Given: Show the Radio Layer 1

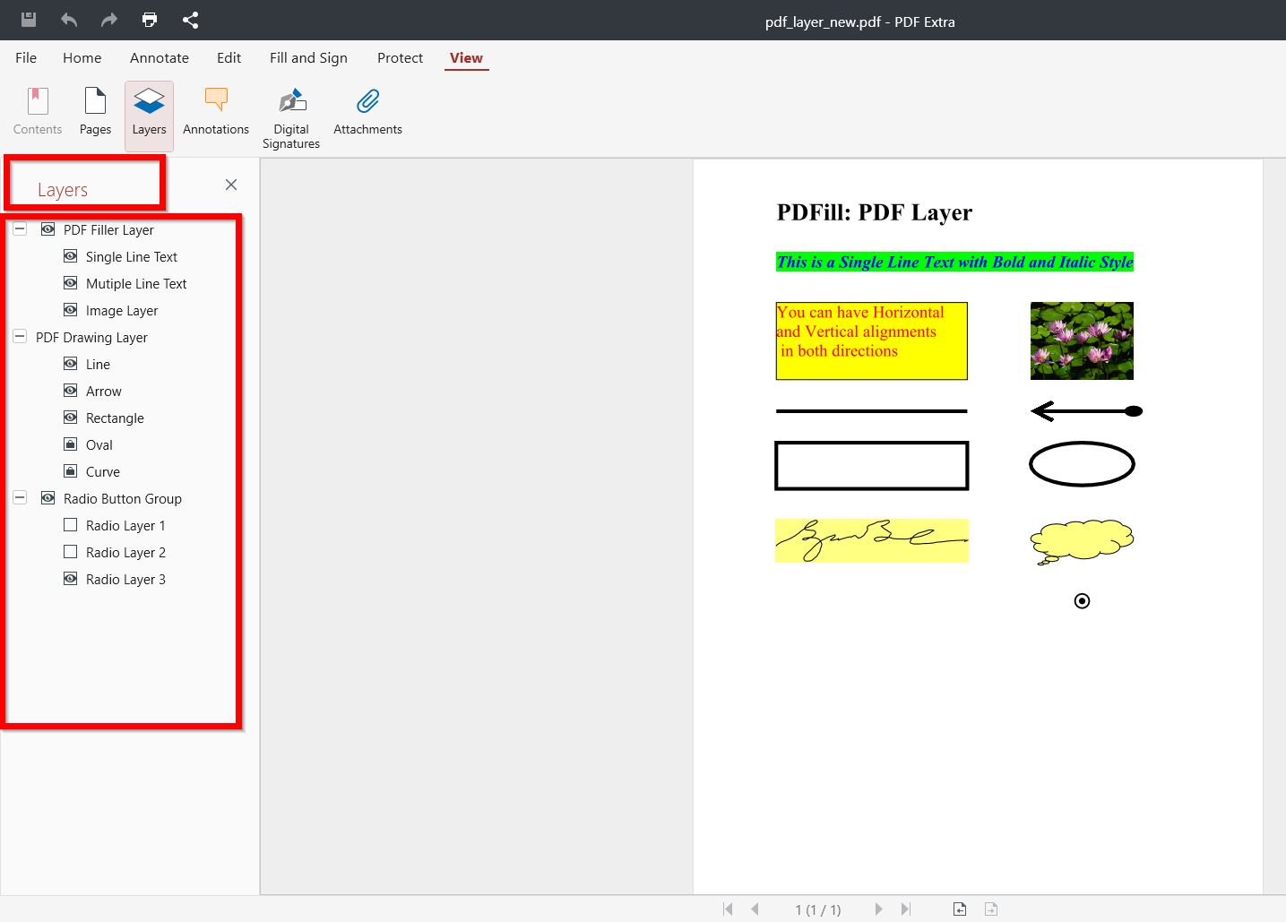Looking at the screenshot, I should [70, 525].
